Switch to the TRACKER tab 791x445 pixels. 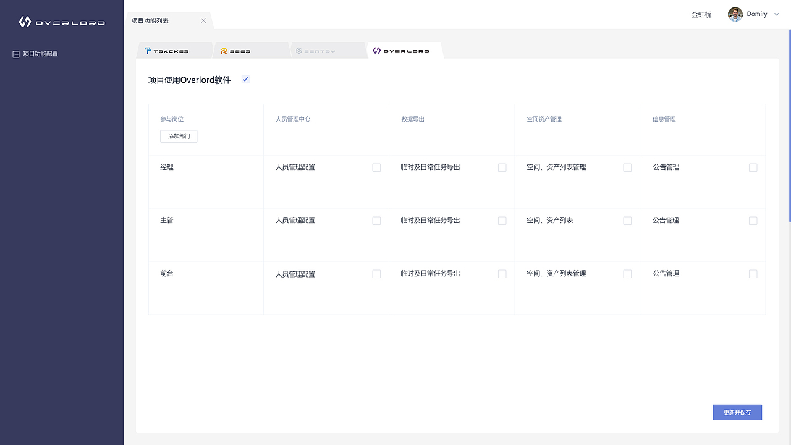pyautogui.click(x=175, y=51)
